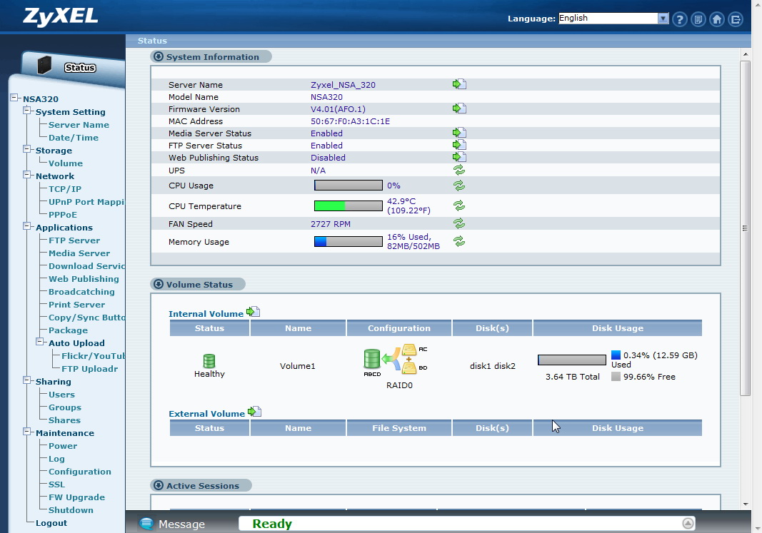Click Logout in navigation tree
The width and height of the screenshot is (762, 533).
tap(51, 523)
